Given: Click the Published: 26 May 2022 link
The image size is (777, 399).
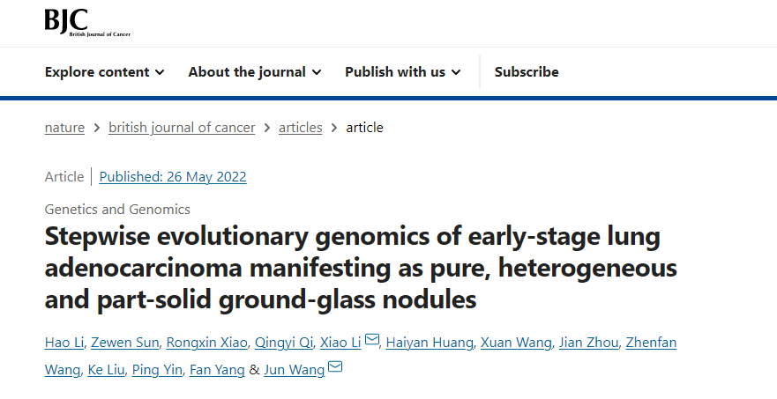Looking at the screenshot, I should (173, 177).
